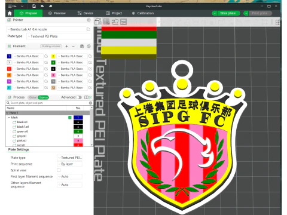Pick the pink filament 8 color swatch
Viewport: 287px width, 215px height.
(53, 75)
